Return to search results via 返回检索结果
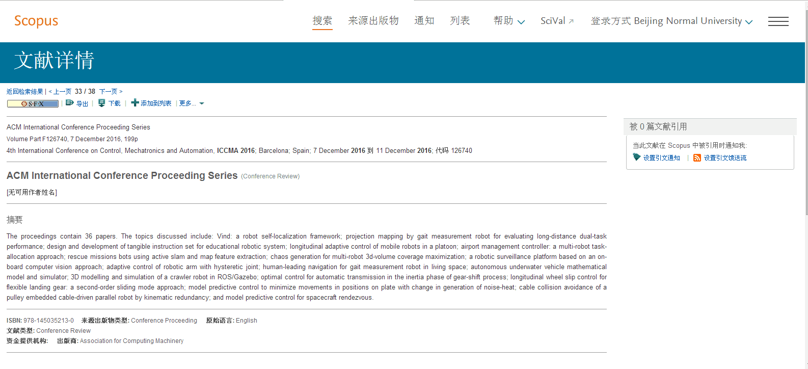The image size is (808, 369). tap(25, 92)
